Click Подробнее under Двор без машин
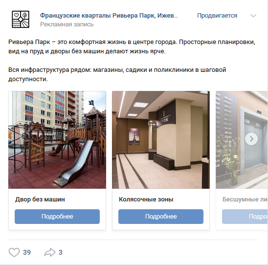This screenshot has height=265, width=268. coord(57,217)
